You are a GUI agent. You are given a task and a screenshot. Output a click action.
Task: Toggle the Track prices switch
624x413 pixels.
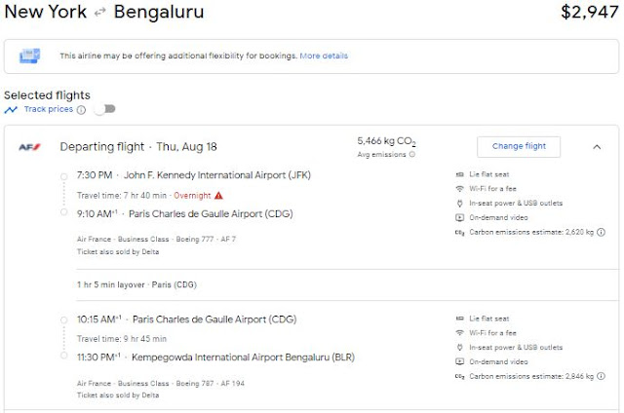104,109
